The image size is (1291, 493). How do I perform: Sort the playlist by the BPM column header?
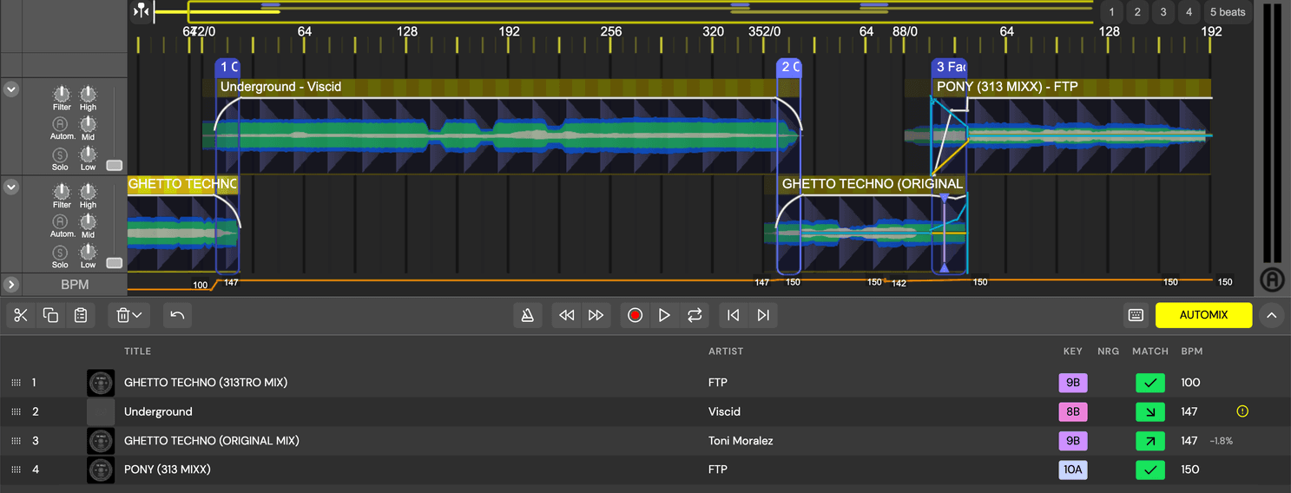pyautogui.click(x=1191, y=352)
